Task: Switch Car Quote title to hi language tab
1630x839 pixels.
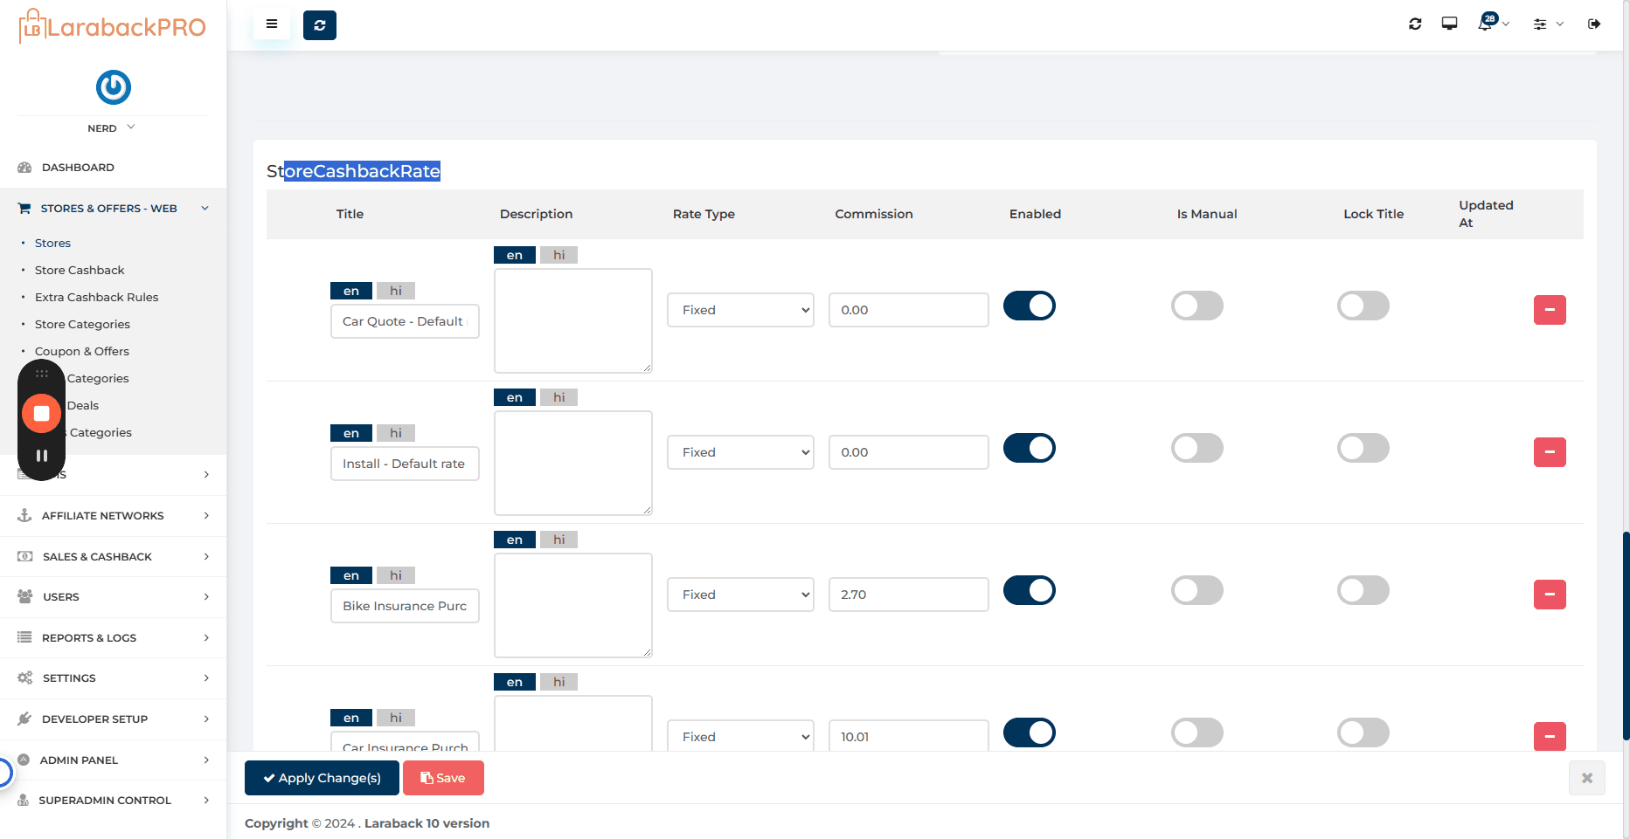Action: tap(396, 291)
